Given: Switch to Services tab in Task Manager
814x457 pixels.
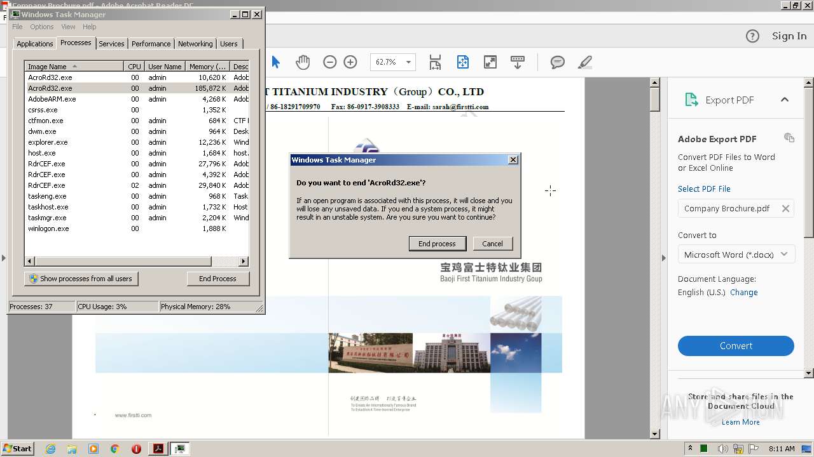Looking at the screenshot, I should (111, 44).
